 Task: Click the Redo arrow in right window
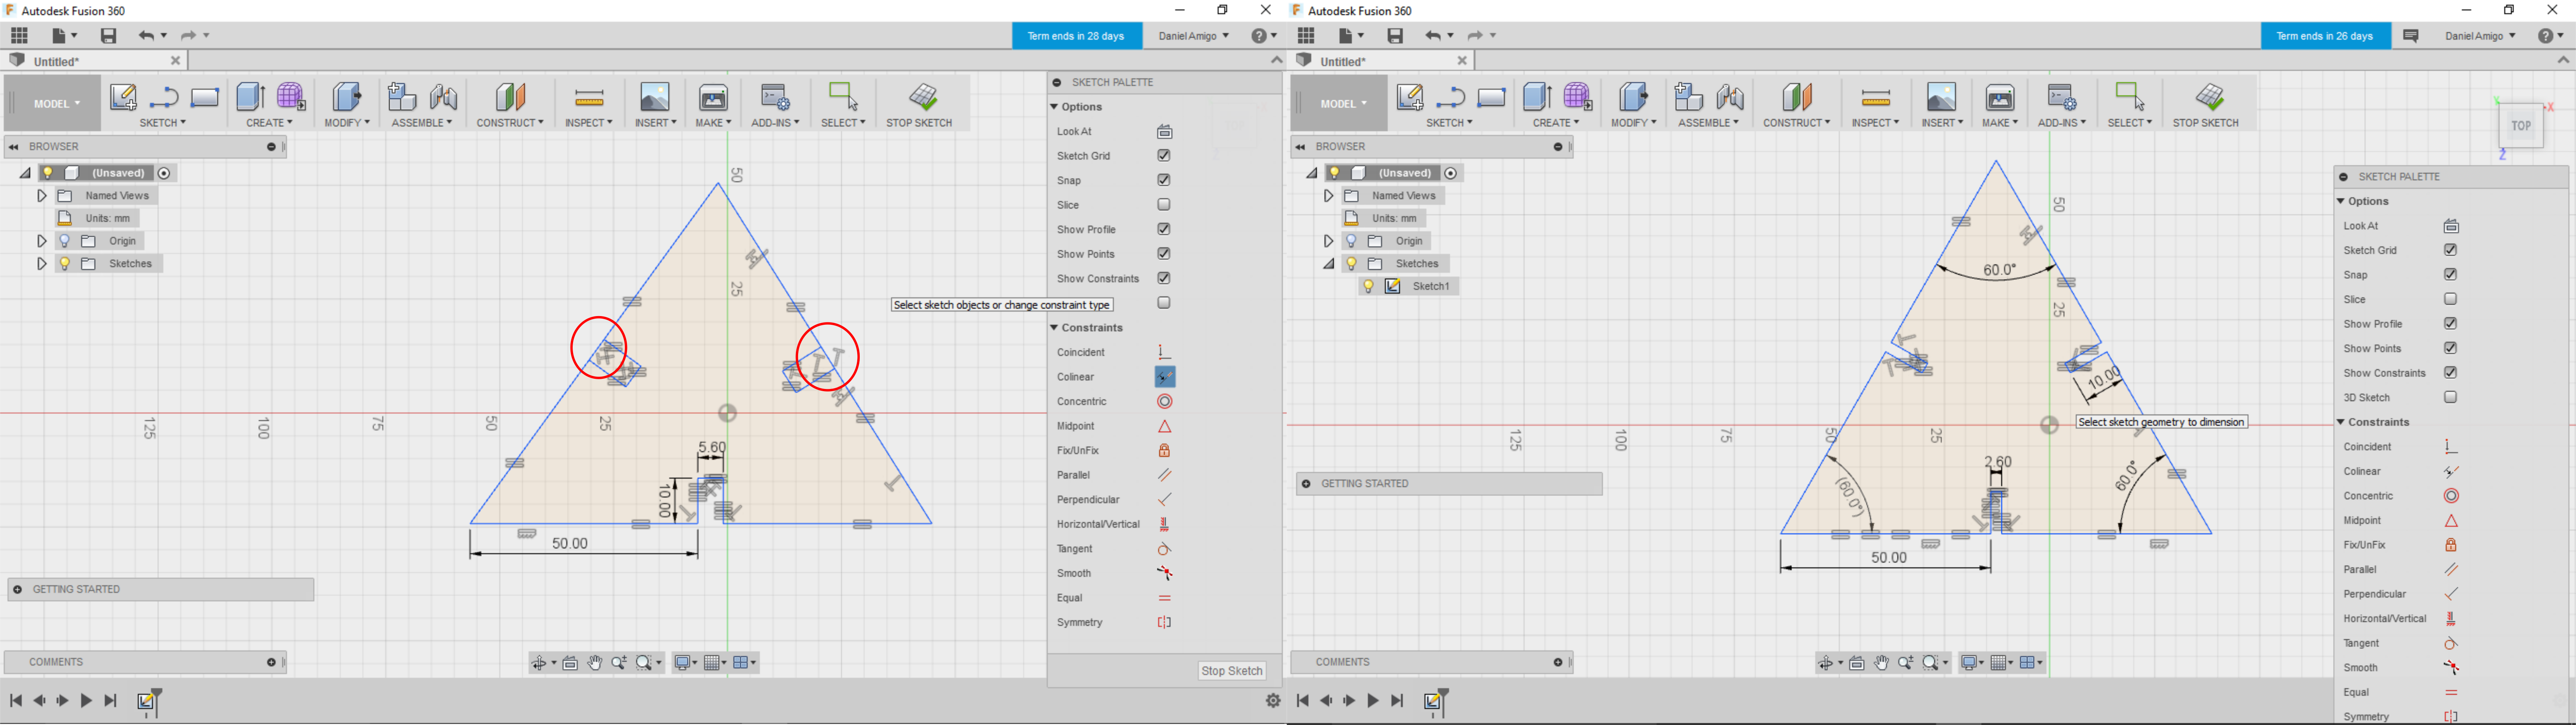pyautogui.click(x=1474, y=36)
